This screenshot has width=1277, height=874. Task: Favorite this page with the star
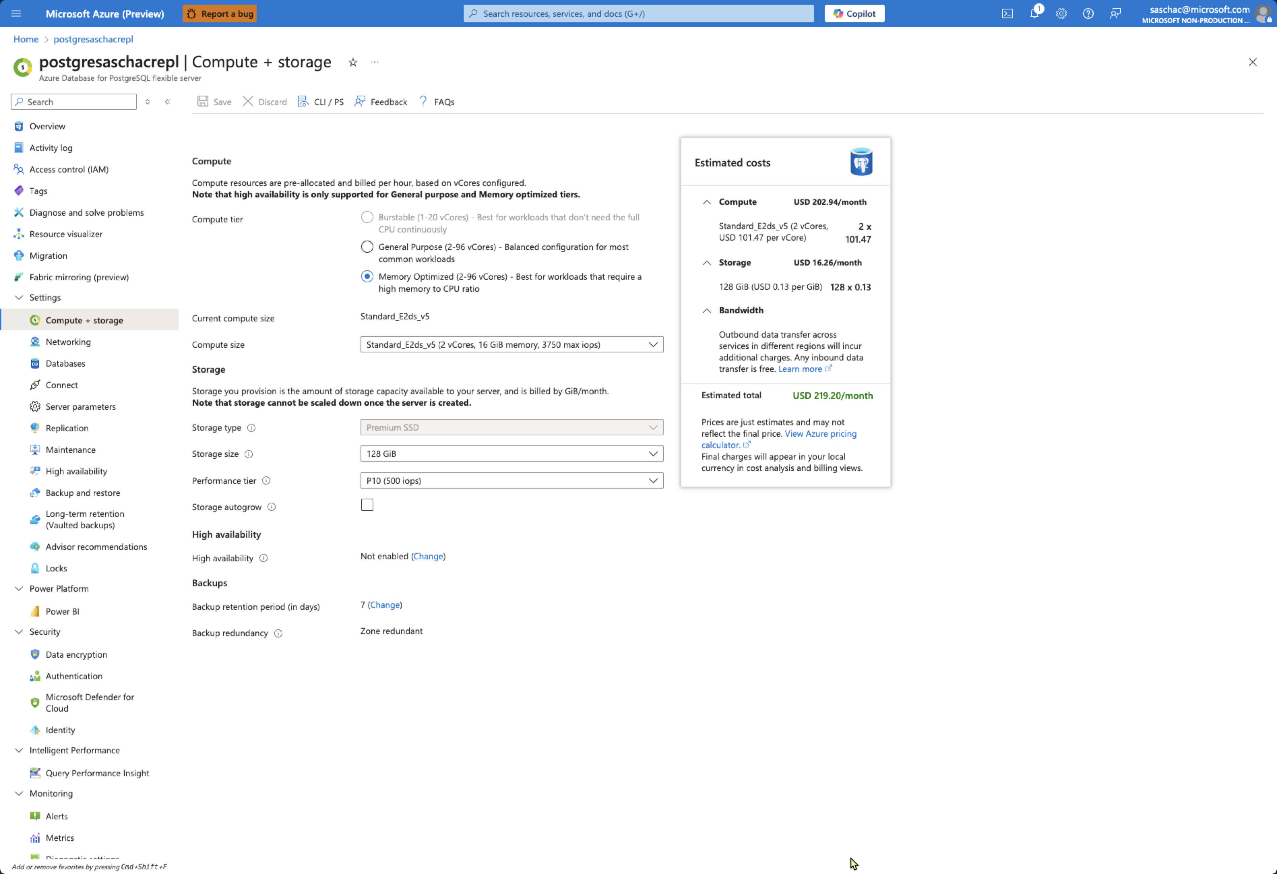coord(353,62)
